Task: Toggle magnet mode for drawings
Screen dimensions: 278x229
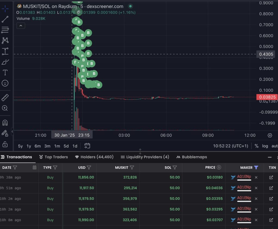Action: [x=5, y=123]
